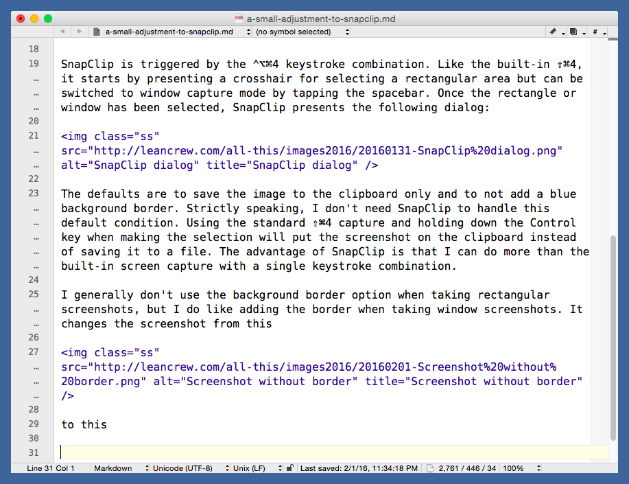Click the 'Line 31 Col 1' position indicator
Image resolution: width=629 pixels, height=484 pixels.
[x=51, y=468]
